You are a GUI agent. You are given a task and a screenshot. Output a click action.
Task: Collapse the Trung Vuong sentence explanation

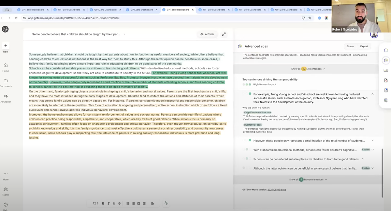tap(372, 94)
